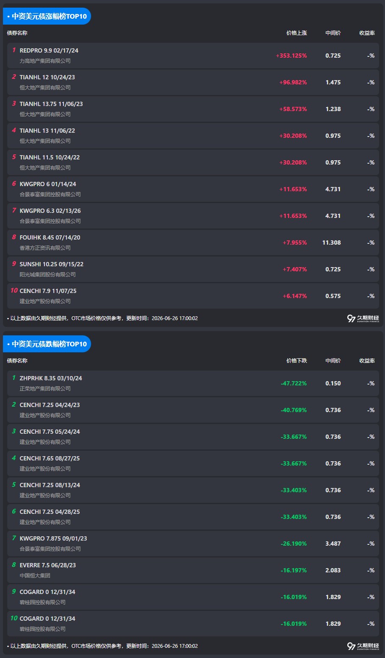Screen dimensions: 385x658
Task: Click the -16.197% price drop value
Action: pyautogui.click(x=294, y=570)
